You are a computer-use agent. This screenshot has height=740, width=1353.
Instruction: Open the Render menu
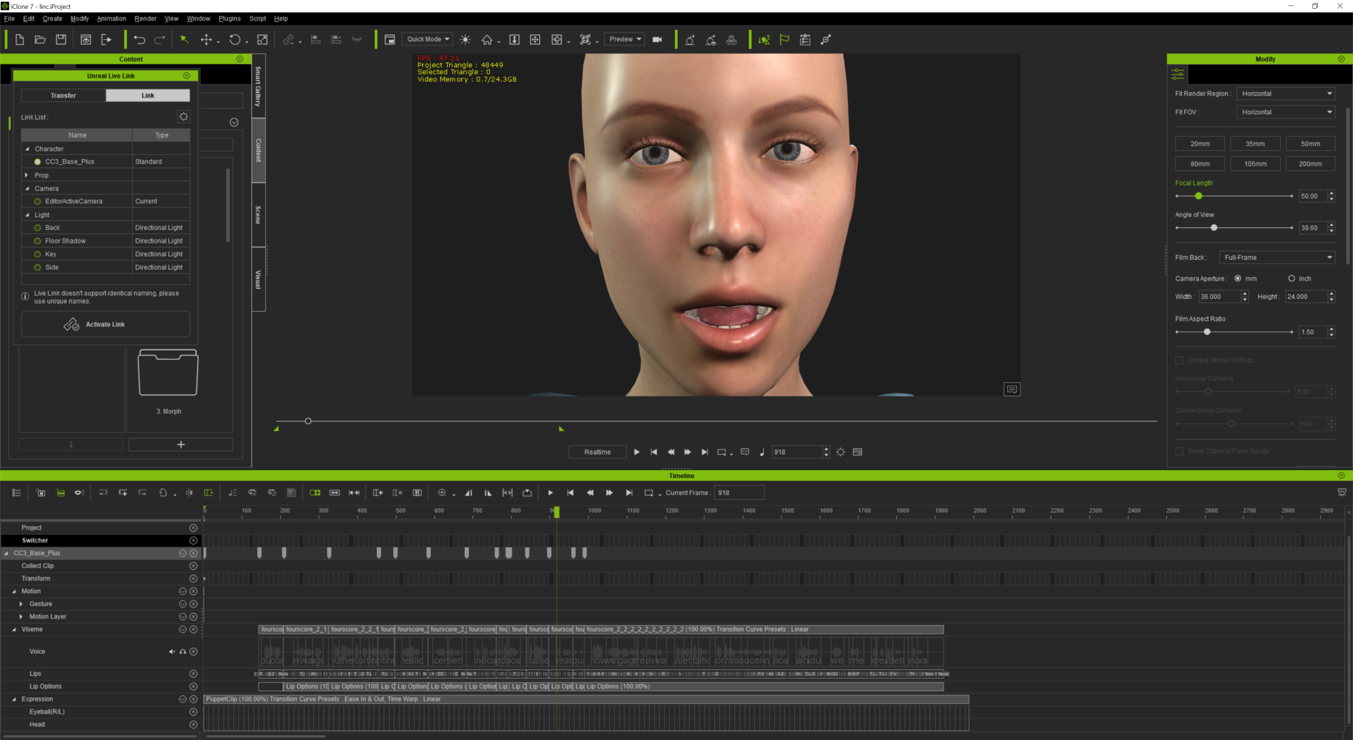pyautogui.click(x=145, y=18)
